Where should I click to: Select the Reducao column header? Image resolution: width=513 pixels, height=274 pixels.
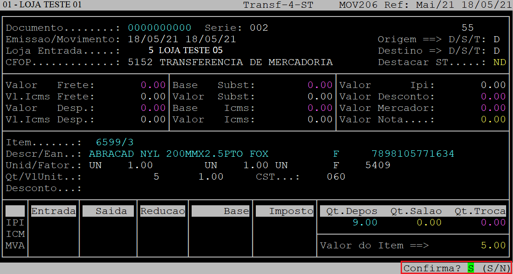pos(163,211)
